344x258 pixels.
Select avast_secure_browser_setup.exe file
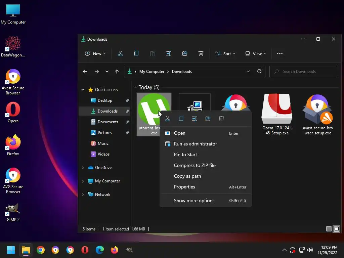click(318, 114)
